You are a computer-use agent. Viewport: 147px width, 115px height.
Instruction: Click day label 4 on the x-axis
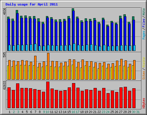click(22, 112)
